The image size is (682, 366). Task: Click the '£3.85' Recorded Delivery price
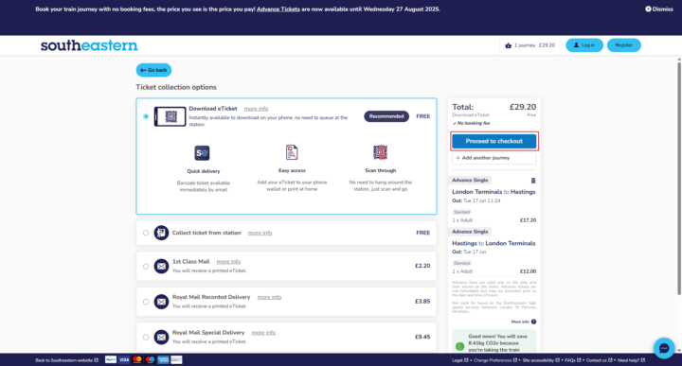point(422,301)
